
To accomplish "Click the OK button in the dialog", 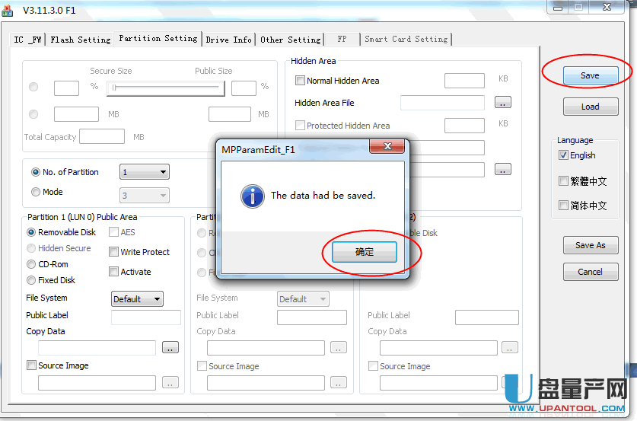I will [x=364, y=252].
